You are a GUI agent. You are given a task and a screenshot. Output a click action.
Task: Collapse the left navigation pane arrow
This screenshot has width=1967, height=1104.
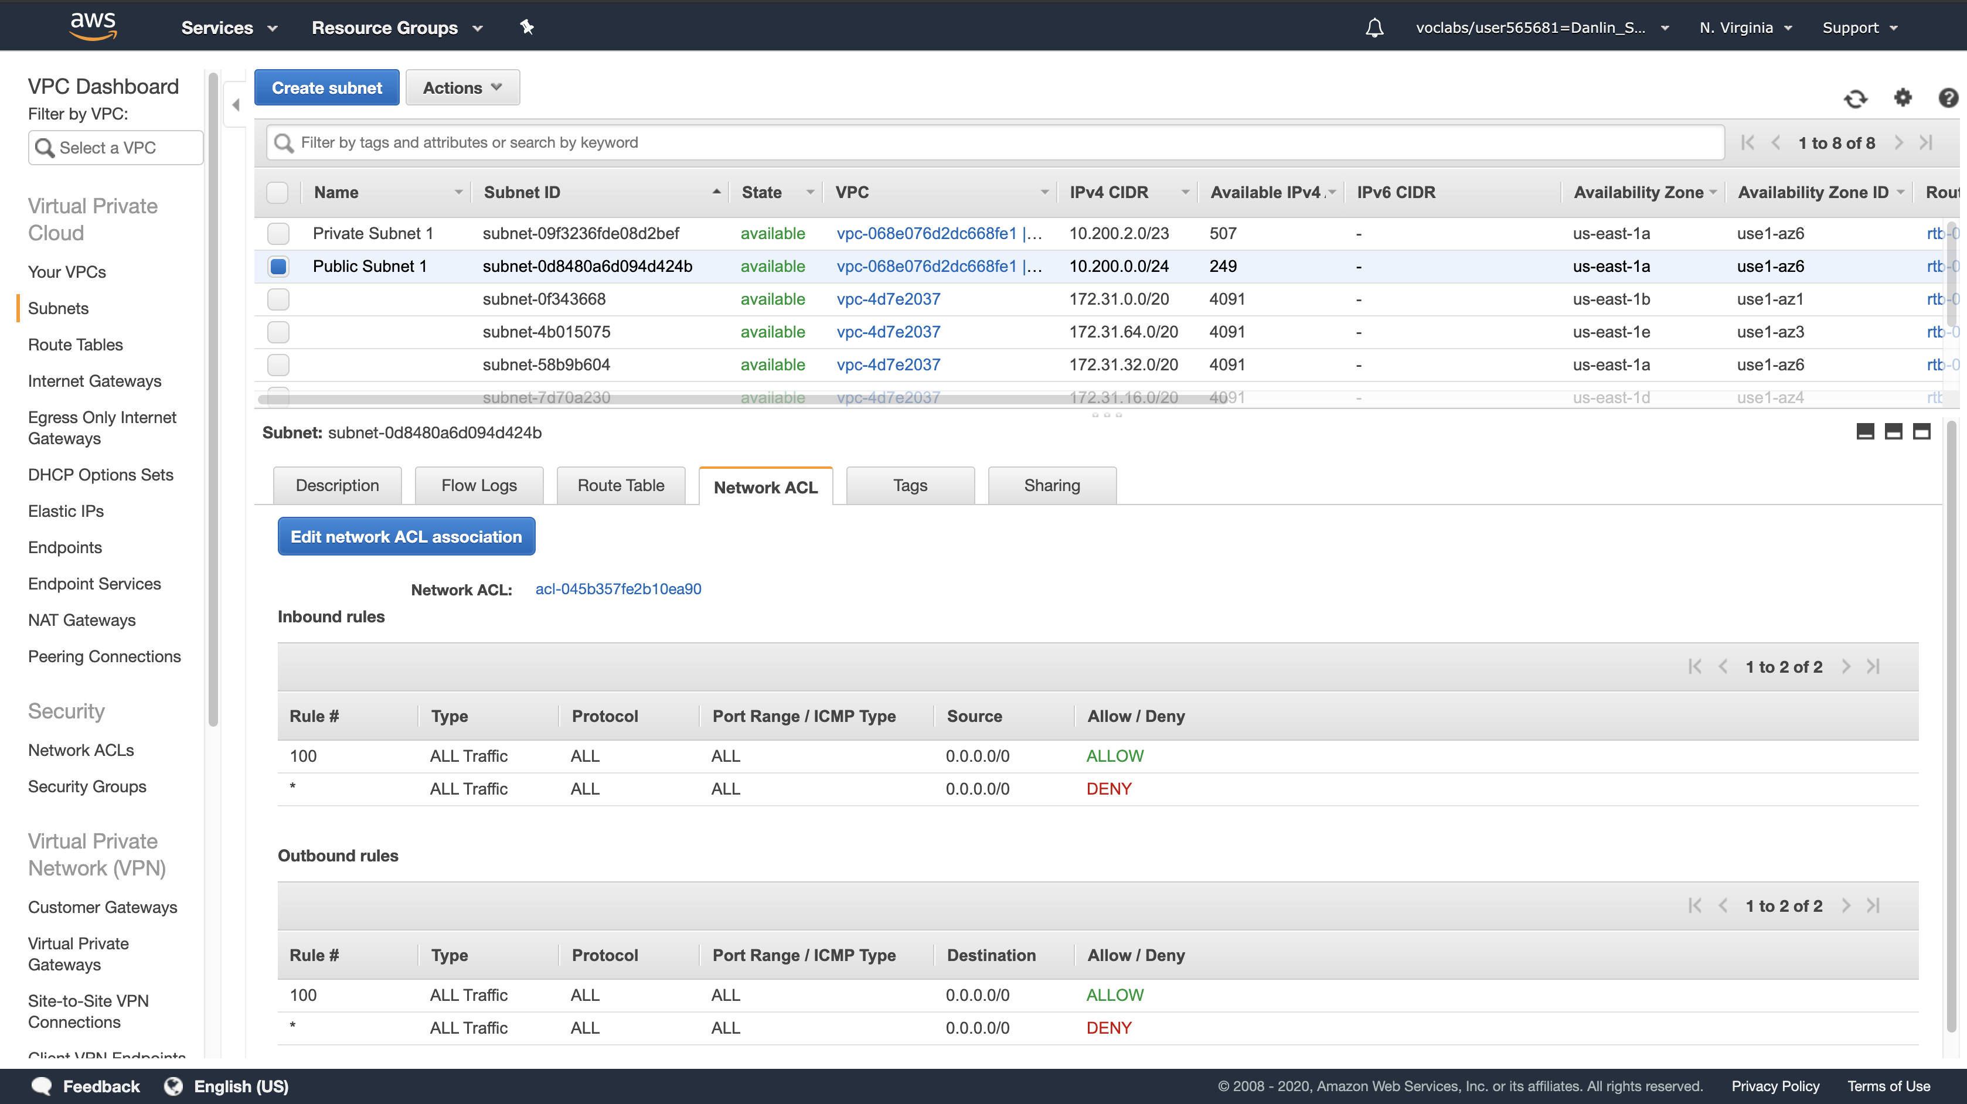235,104
